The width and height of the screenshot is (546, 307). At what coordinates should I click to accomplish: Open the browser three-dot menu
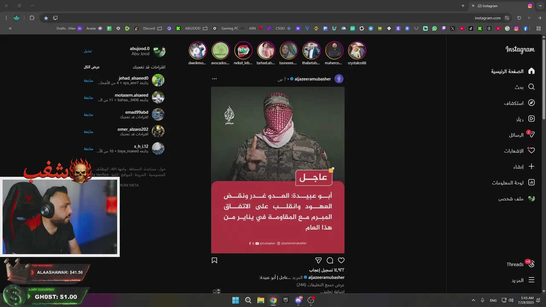[6, 18]
